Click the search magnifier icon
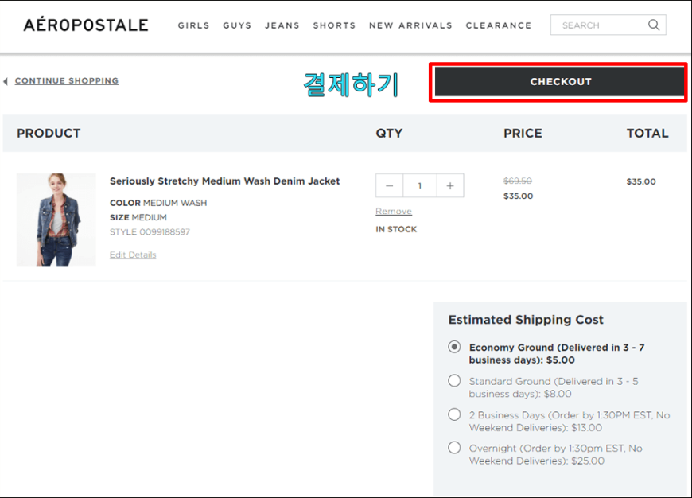This screenshot has width=692, height=498. tap(654, 25)
